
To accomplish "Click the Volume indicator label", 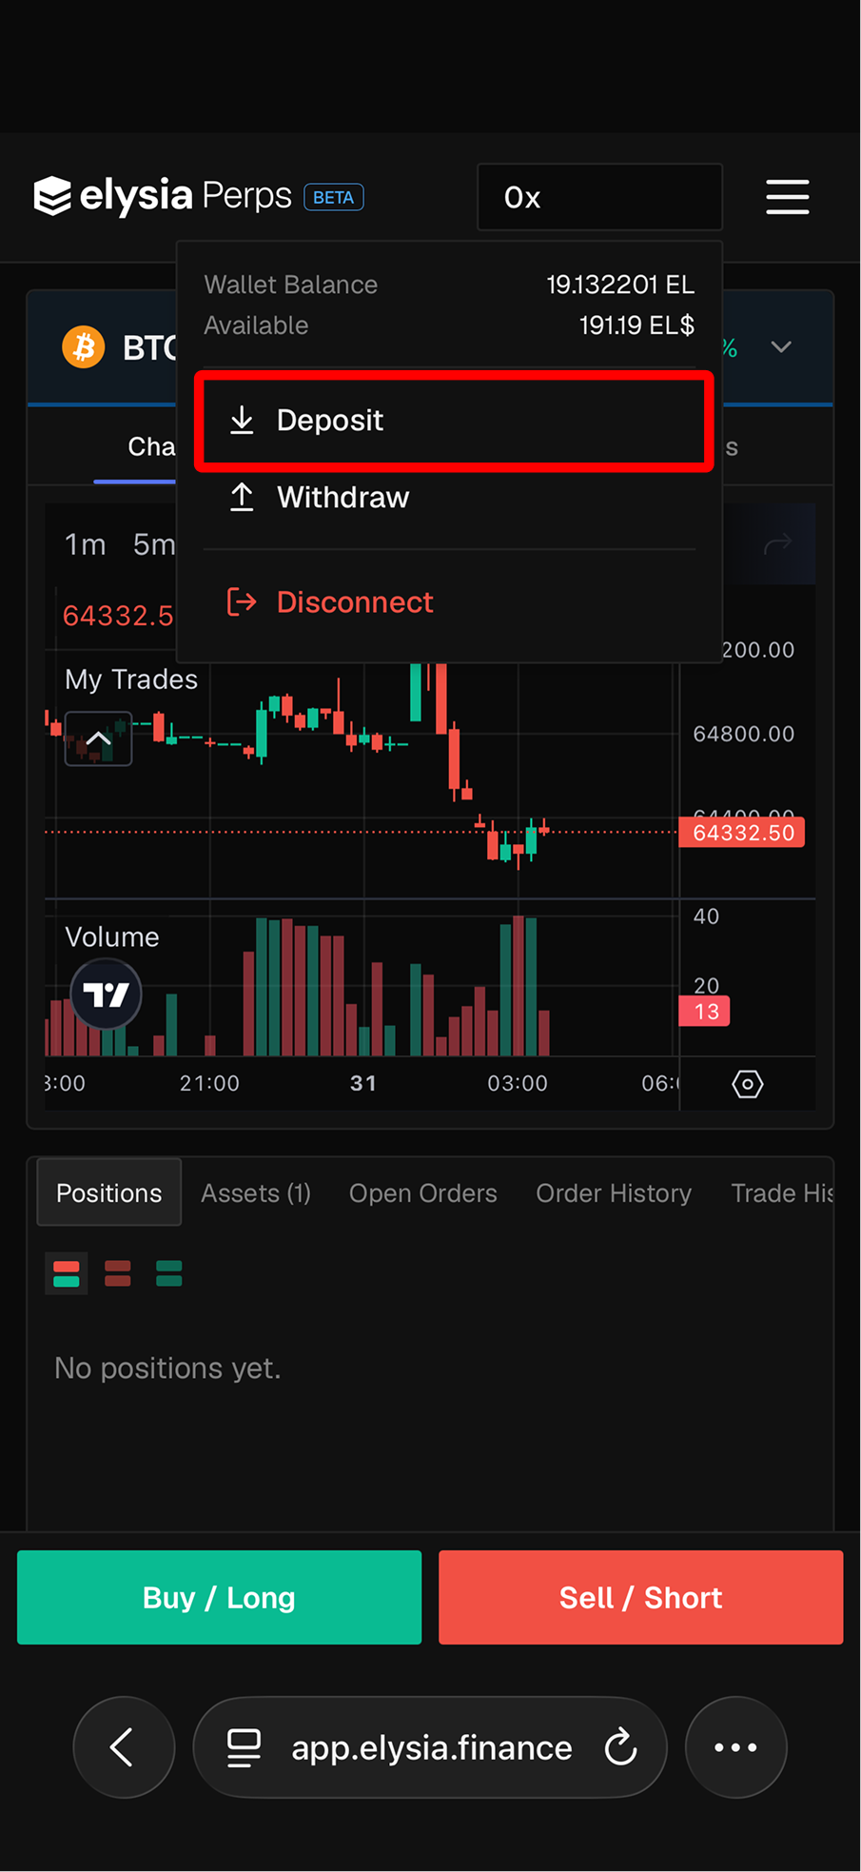I will coord(112,937).
